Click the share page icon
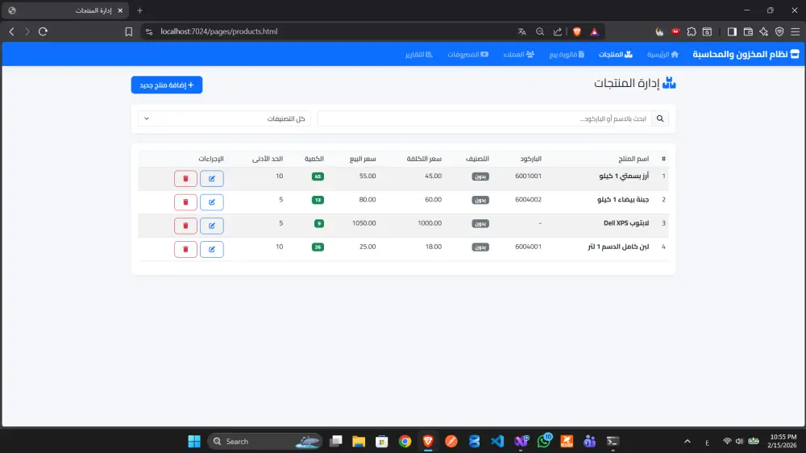Image resolution: width=806 pixels, height=453 pixels. point(558,31)
